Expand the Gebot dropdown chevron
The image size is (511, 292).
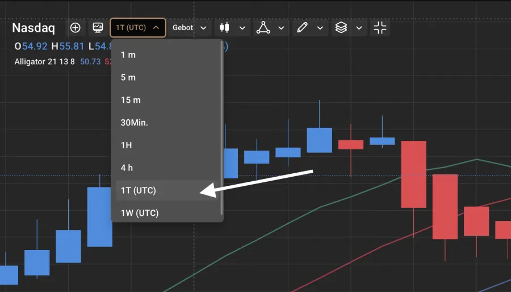203,28
